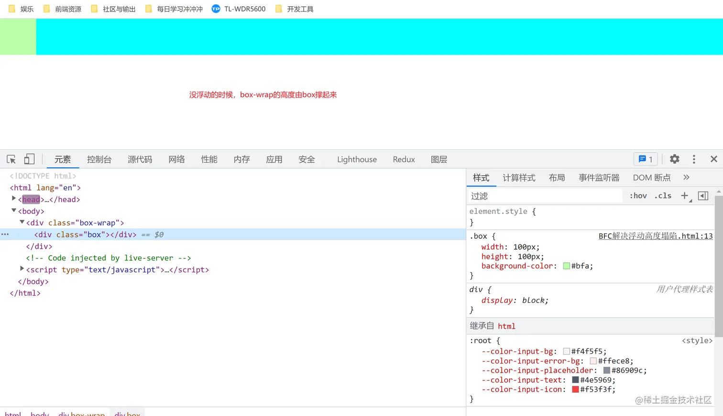
Task: Switch to the 内存 tab
Action: (x=242, y=159)
